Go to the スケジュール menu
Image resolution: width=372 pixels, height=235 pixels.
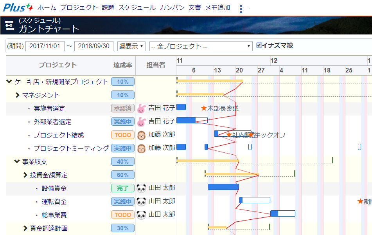coord(137,7)
